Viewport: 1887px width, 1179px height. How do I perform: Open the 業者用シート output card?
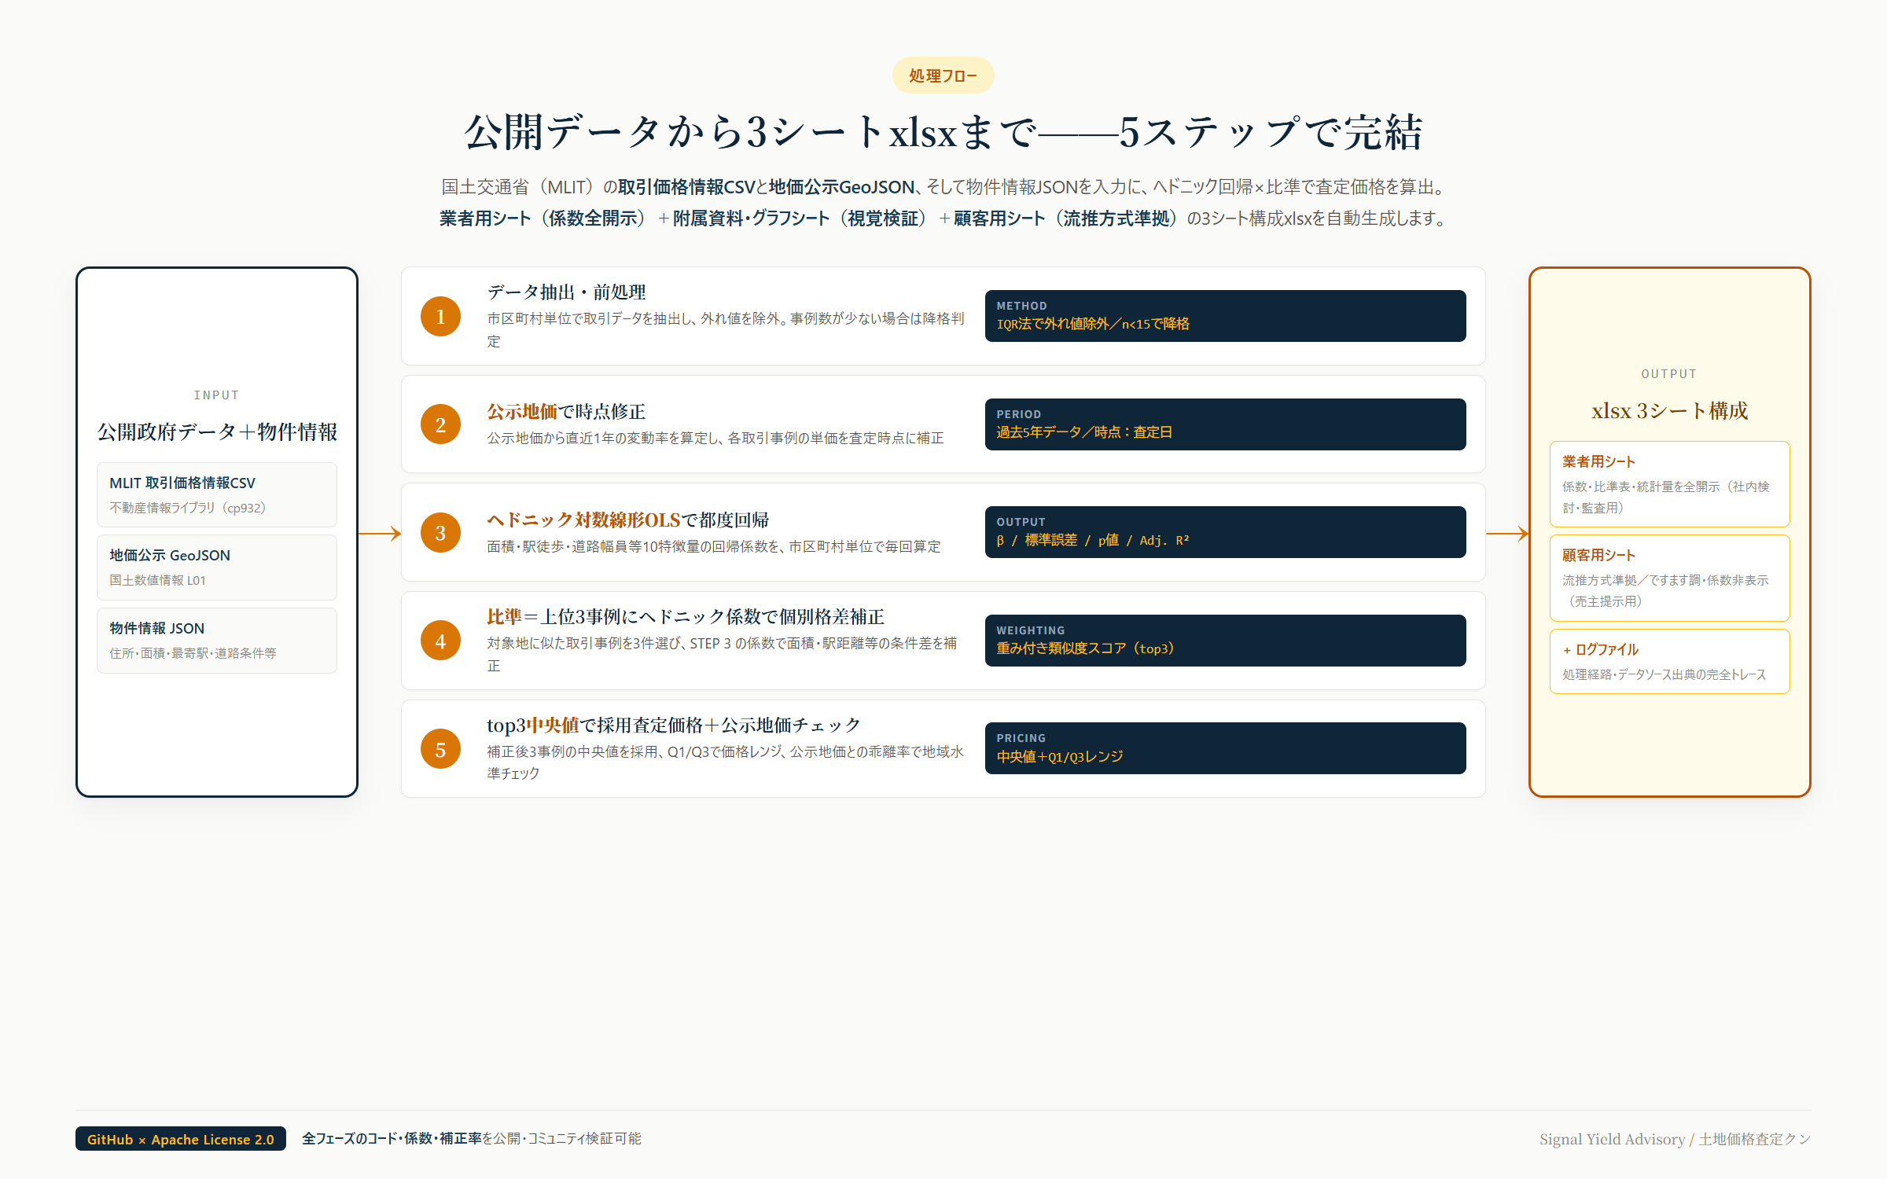coord(1670,484)
